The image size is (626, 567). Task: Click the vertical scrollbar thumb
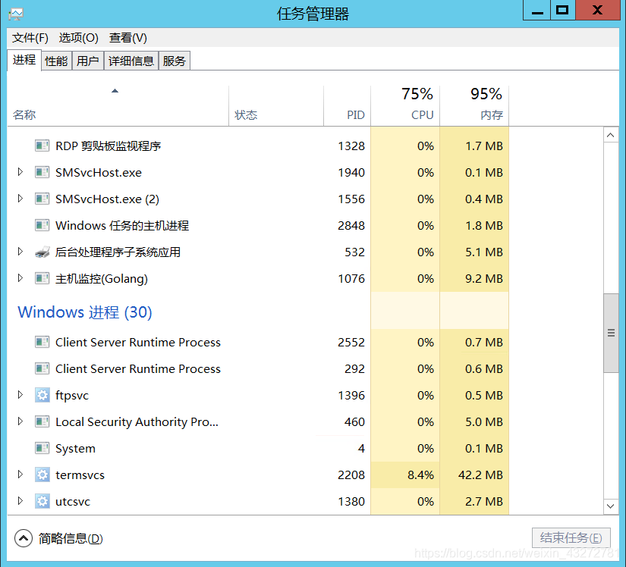coord(611,333)
